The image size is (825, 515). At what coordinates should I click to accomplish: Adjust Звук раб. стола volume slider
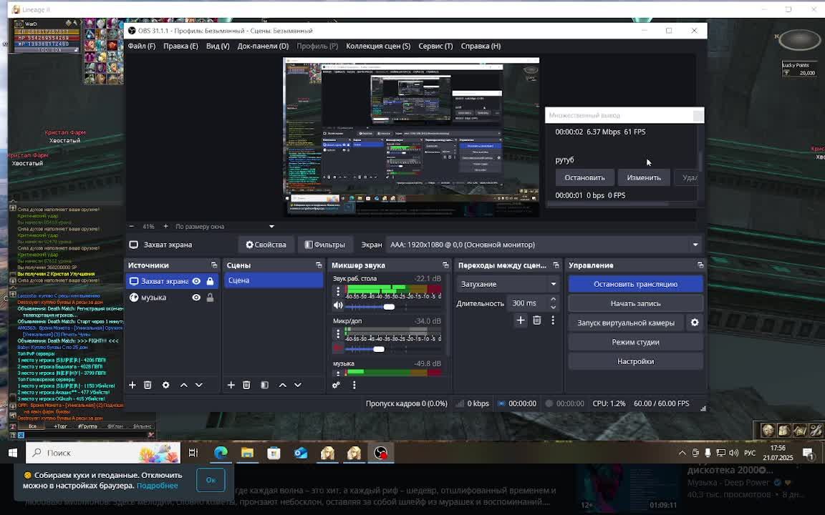point(389,307)
